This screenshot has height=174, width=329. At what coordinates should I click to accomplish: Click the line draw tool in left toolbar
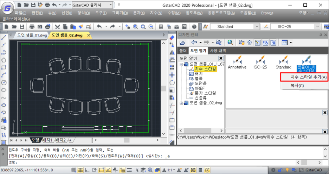click(x=4, y=38)
